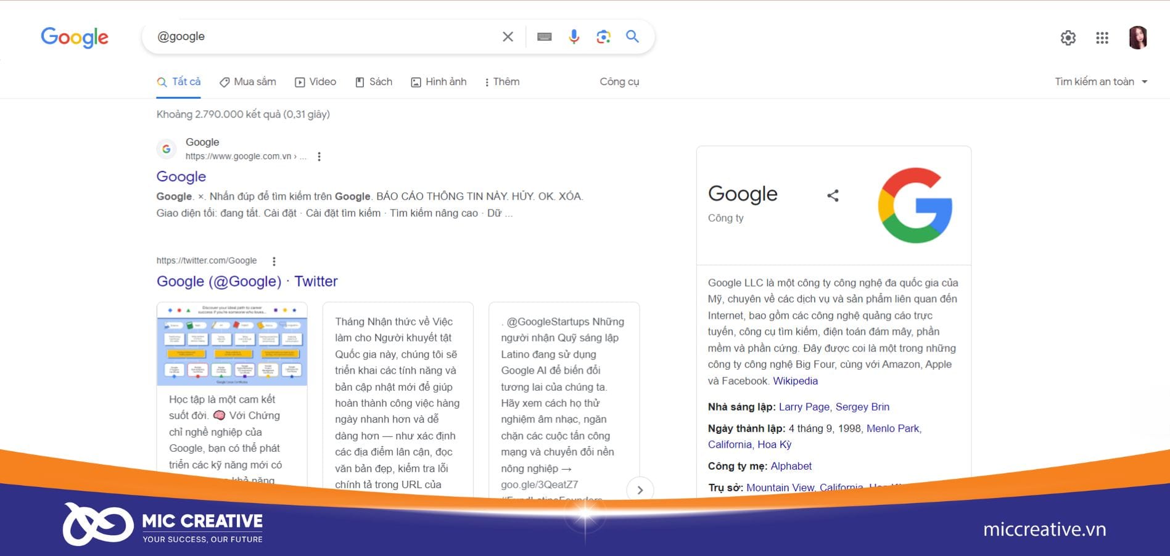Open more options for google.com.vn result
Screen dimensions: 1170x556
tap(319, 157)
